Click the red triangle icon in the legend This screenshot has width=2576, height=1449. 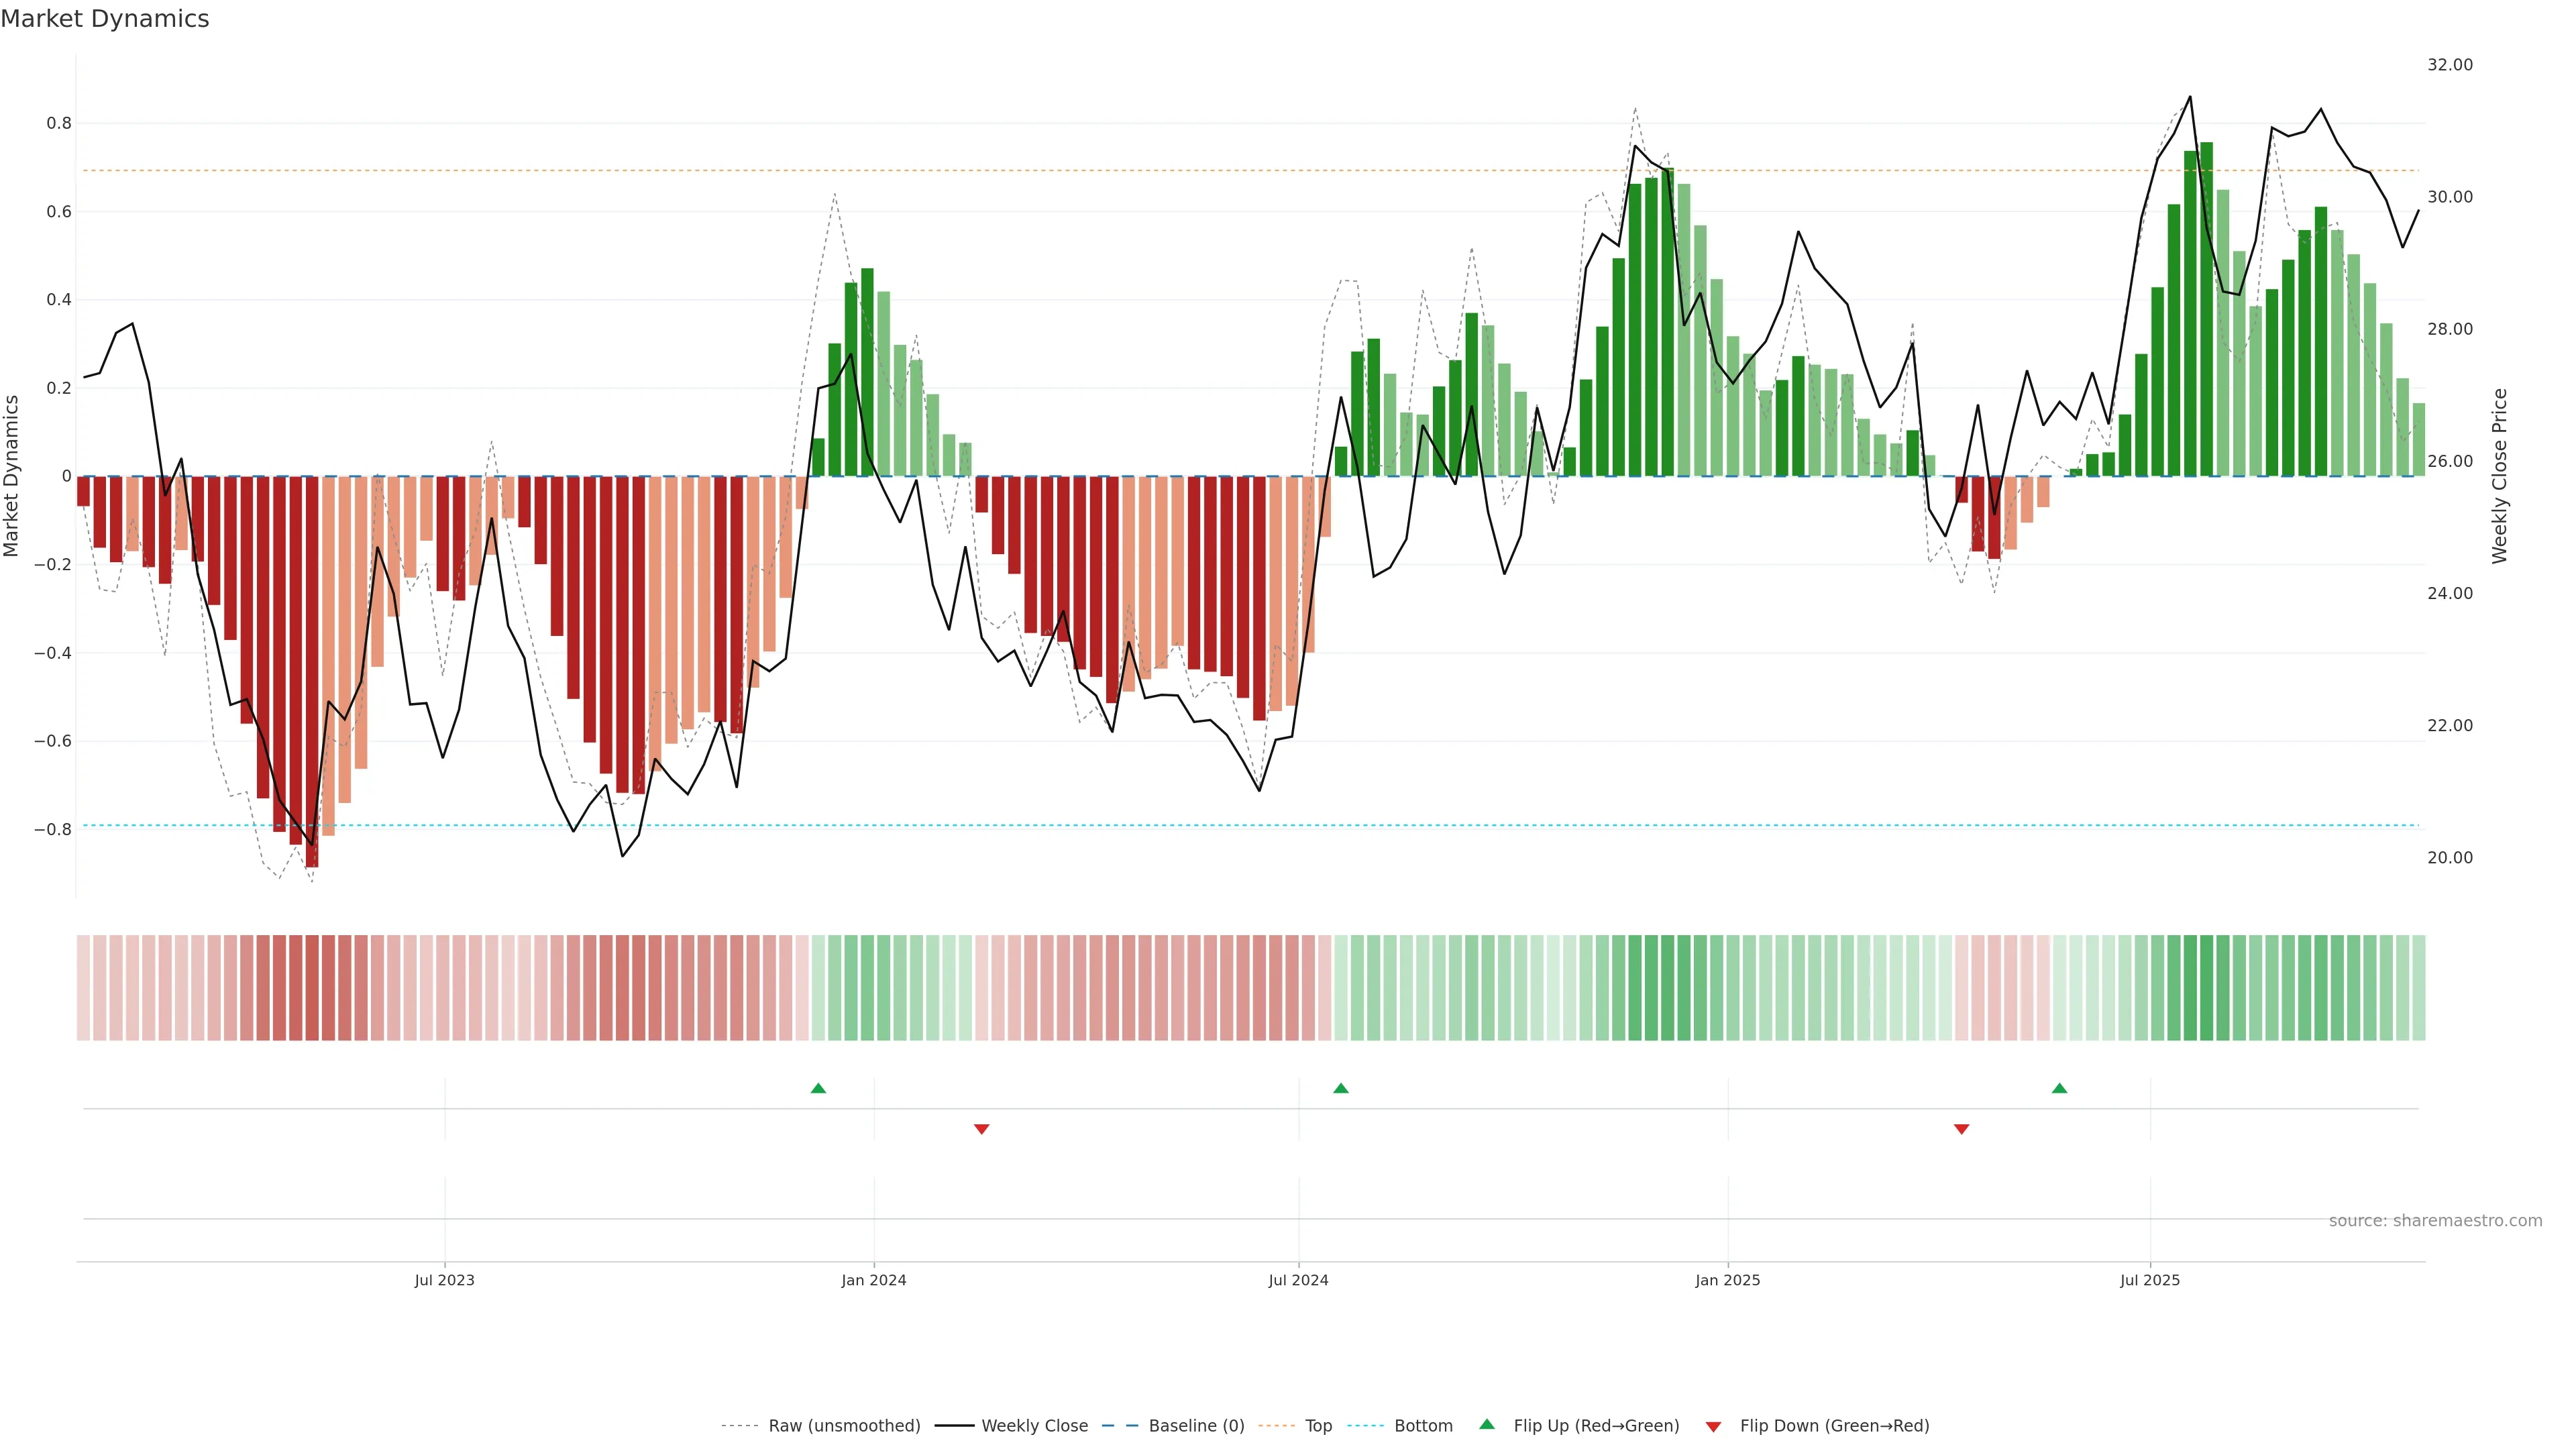[x=1713, y=1426]
